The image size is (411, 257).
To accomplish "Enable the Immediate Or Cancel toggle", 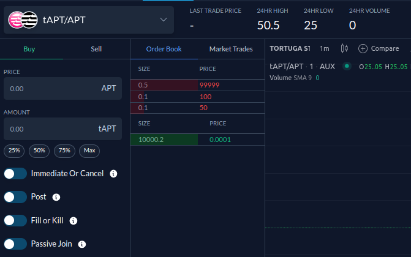I will tap(15, 174).
